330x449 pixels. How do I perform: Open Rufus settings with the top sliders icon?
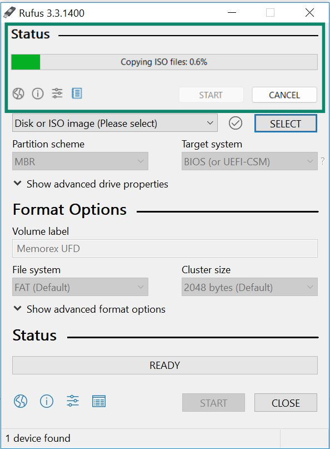coord(57,93)
